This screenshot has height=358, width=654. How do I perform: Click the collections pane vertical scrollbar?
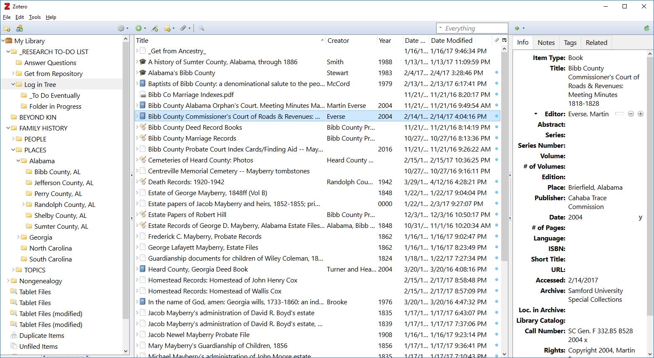pos(126,180)
